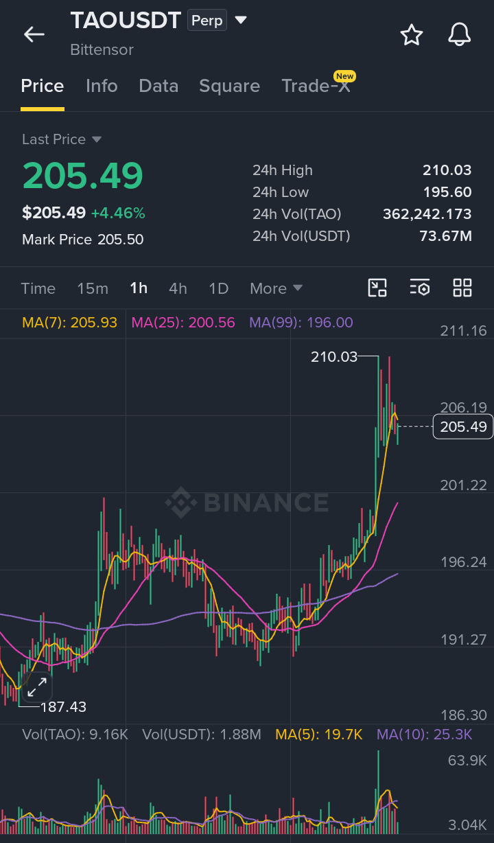Open price alerts via bell icon
Screen dimensions: 494x843
point(460,34)
